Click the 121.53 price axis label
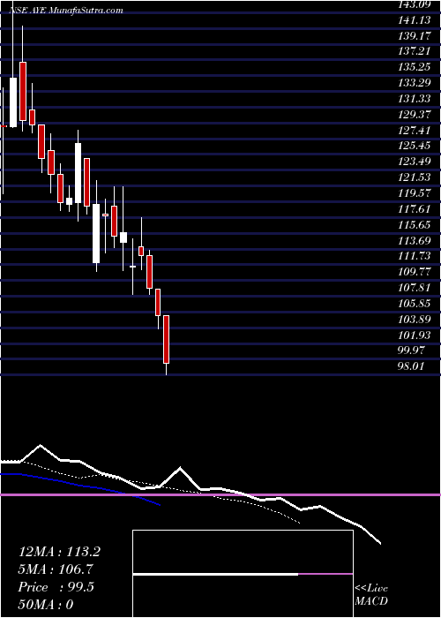 click(416, 177)
